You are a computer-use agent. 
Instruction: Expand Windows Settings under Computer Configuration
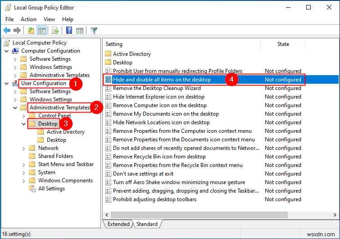pos(15,68)
